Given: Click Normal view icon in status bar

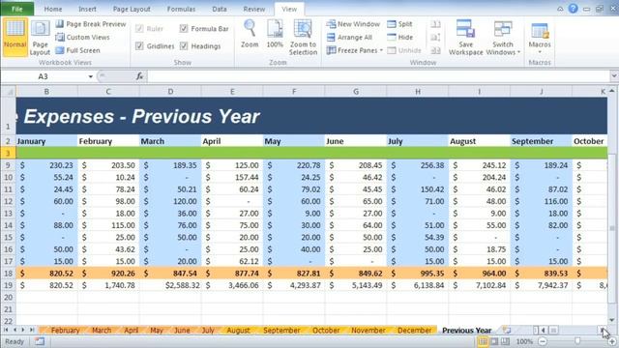Looking at the screenshot, I should pos(483,341).
